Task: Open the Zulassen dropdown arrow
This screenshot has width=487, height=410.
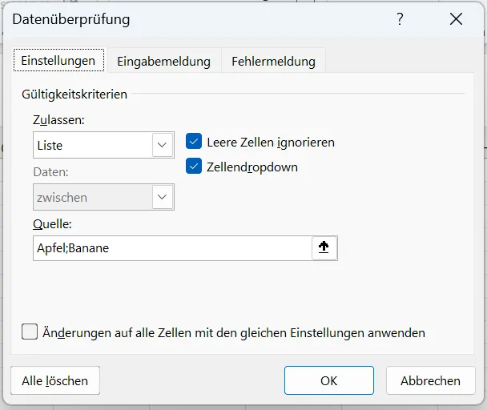Action: tap(162, 145)
